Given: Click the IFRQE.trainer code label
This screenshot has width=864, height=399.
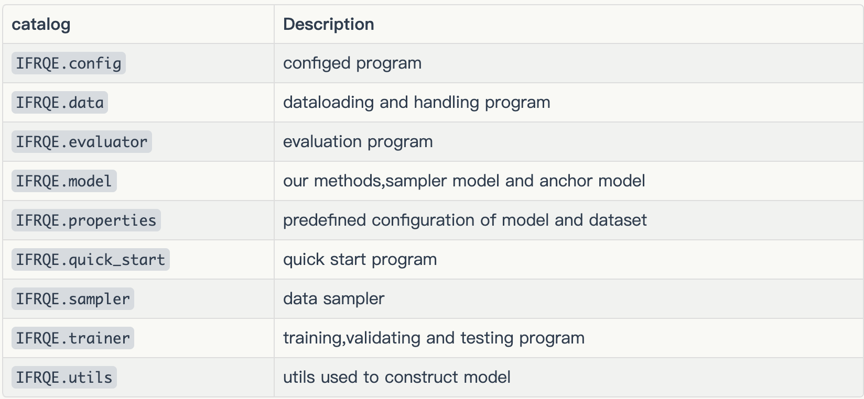Looking at the screenshot, I should (x=73, y=338).
